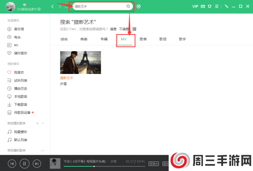This screenshot has height=171, width=253.
Task: Open 播放历史 play history
Action: point(19,88)
